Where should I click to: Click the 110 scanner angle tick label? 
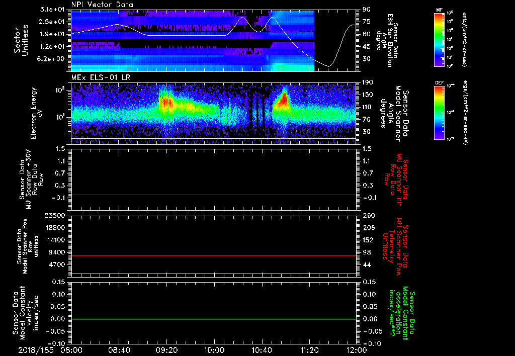[368, 107]
